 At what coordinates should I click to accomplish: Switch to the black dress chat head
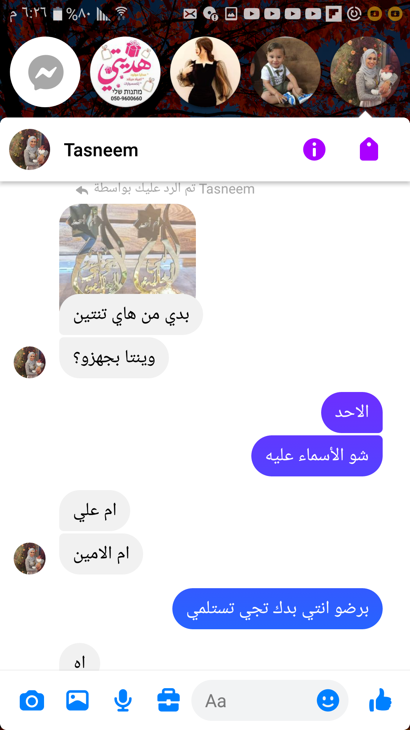pyautogui.click(x=205, y=72)
